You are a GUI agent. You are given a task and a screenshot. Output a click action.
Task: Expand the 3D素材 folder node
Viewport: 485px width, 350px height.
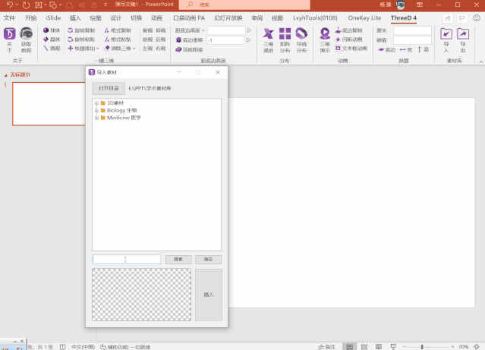(96, 102)
